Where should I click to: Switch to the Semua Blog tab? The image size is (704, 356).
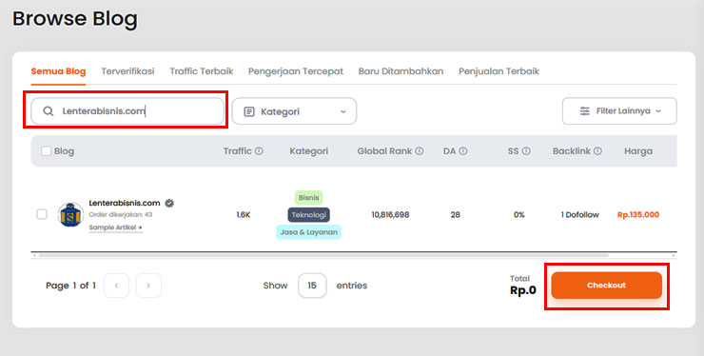coord(58,71)
